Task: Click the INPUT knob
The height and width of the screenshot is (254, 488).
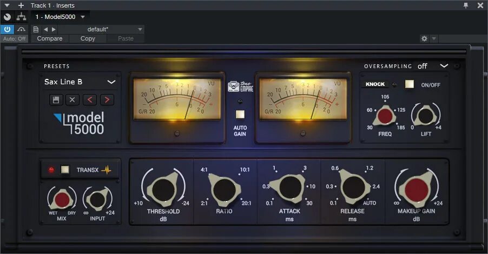Action: 97,199
